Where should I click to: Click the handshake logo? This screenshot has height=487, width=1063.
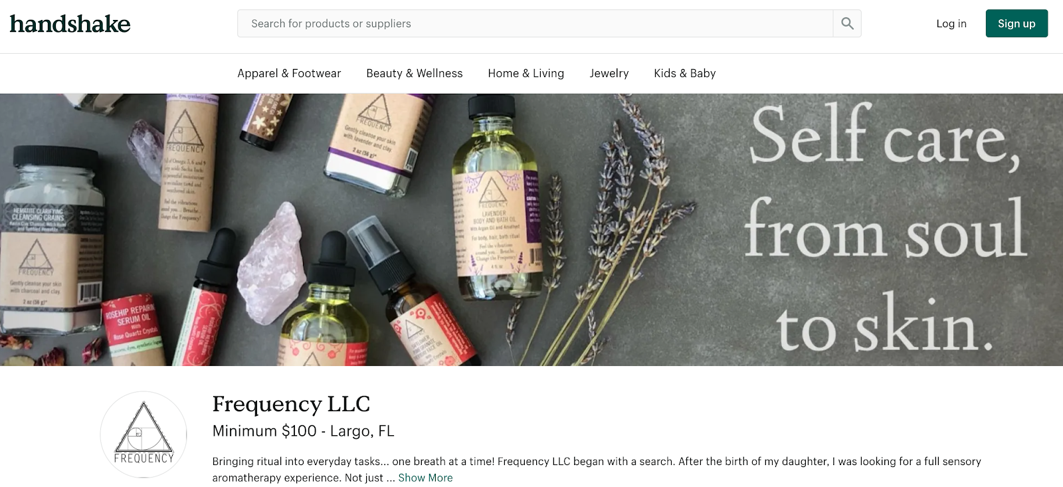point(70,24)
